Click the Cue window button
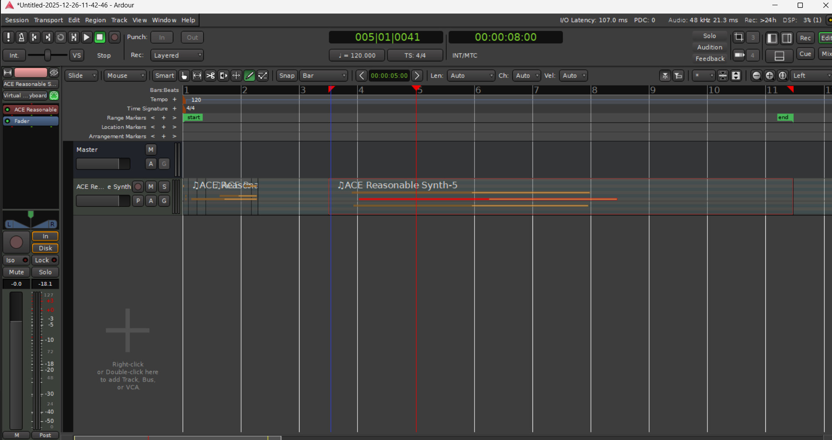The width and height of the screenshot is (832, 440). pyautogui.click(x=805, y=54)
